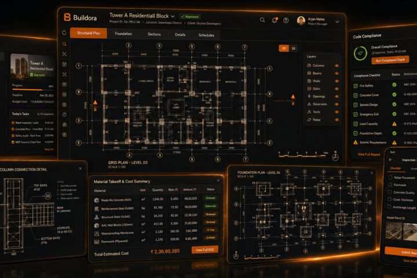Open Tower A building thumbnail

click(19, 65)
